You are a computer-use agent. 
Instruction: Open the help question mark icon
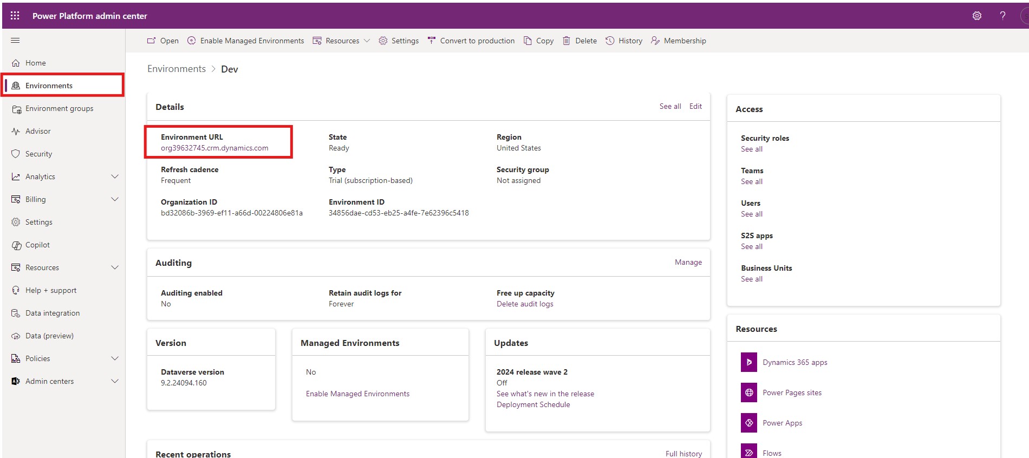[1002, 16]
